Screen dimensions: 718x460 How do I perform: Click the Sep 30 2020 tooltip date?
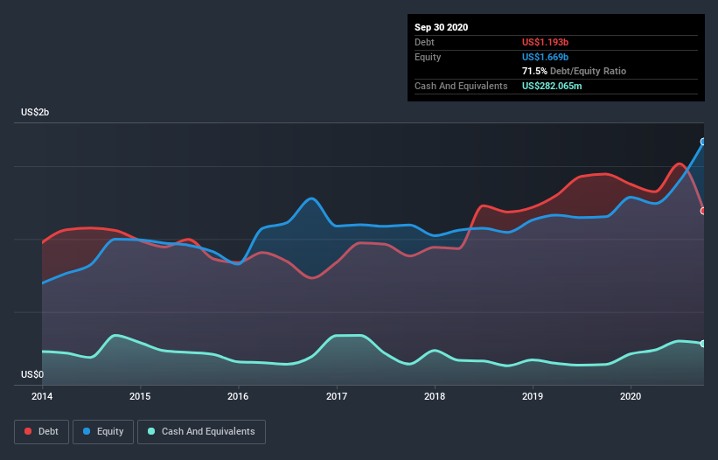(441, 27)
